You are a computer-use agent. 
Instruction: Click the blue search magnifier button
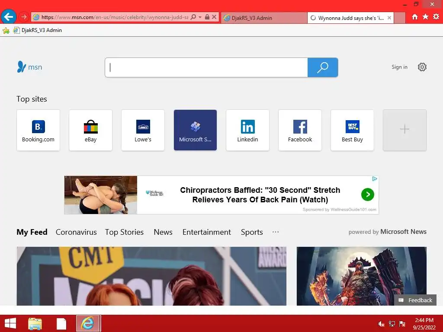click(323, 67)
